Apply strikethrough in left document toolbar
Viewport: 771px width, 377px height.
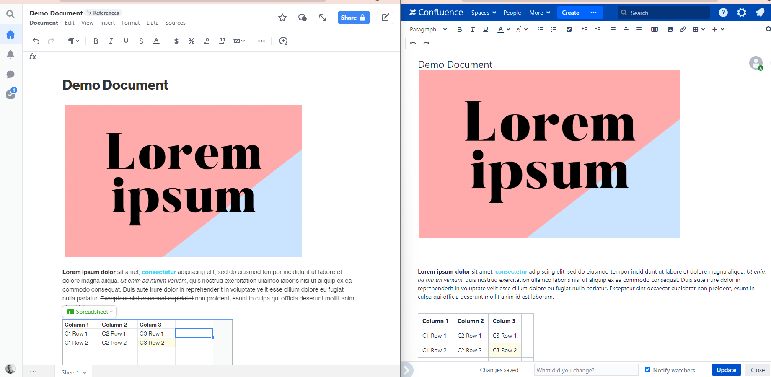[x=141, y=41]
